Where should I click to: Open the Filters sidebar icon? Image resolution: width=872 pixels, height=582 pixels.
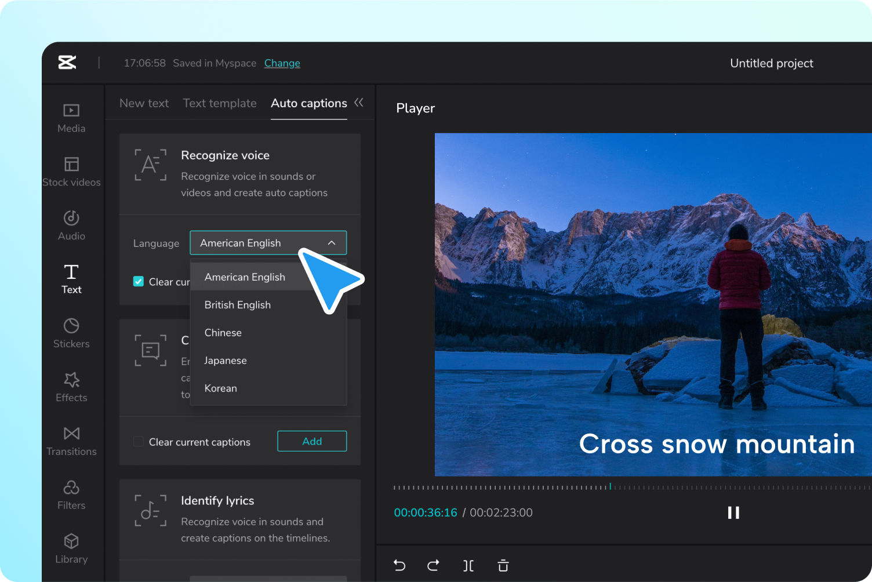71,488
